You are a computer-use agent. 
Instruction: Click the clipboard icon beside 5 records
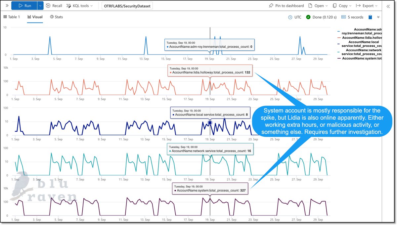(x=370, y=17)
